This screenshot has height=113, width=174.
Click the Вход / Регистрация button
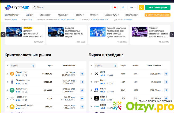pyautogui.click(x=158, y=7)
